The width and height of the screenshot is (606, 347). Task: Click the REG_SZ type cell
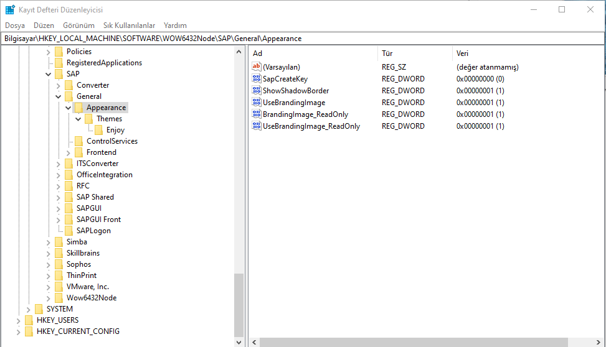[x=394, y=67]
